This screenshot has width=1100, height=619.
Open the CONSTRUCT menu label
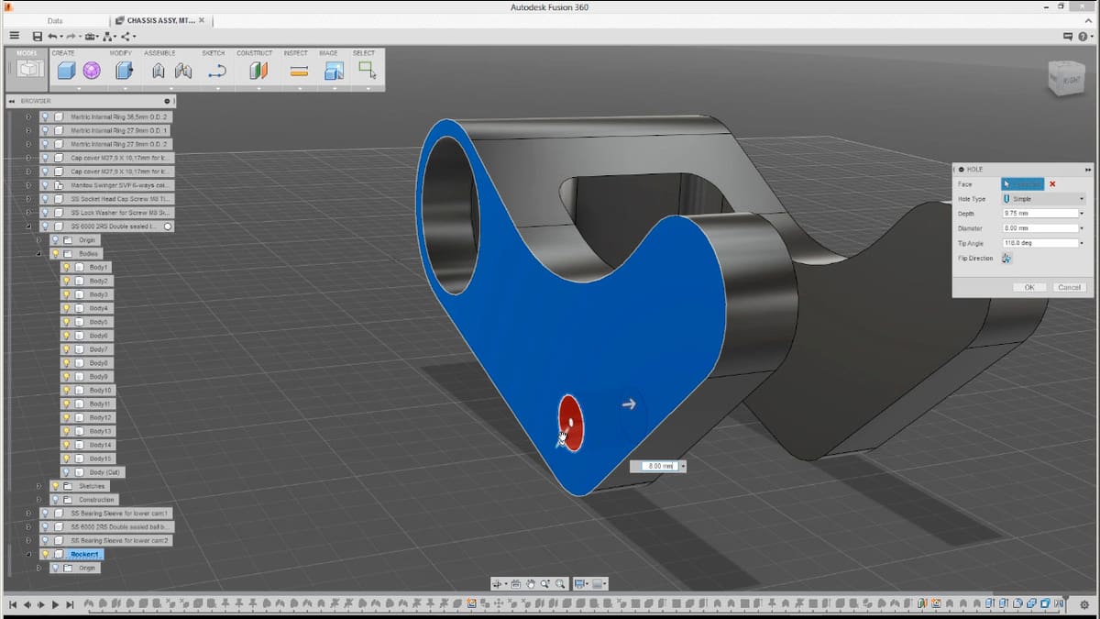255,53
